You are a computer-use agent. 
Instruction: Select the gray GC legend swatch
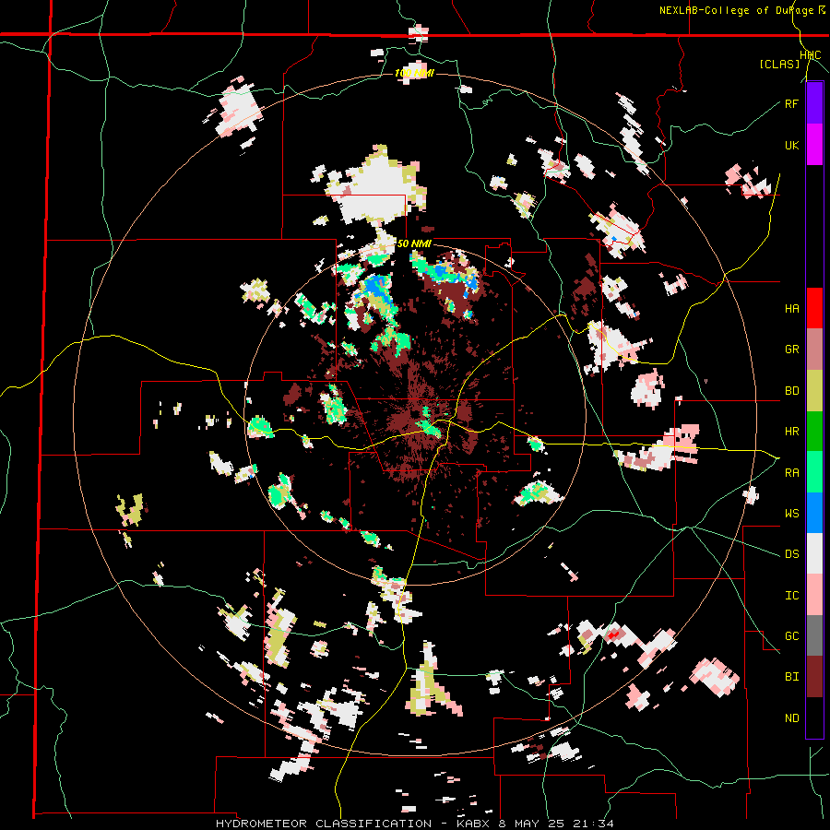[x=814, y=635]
